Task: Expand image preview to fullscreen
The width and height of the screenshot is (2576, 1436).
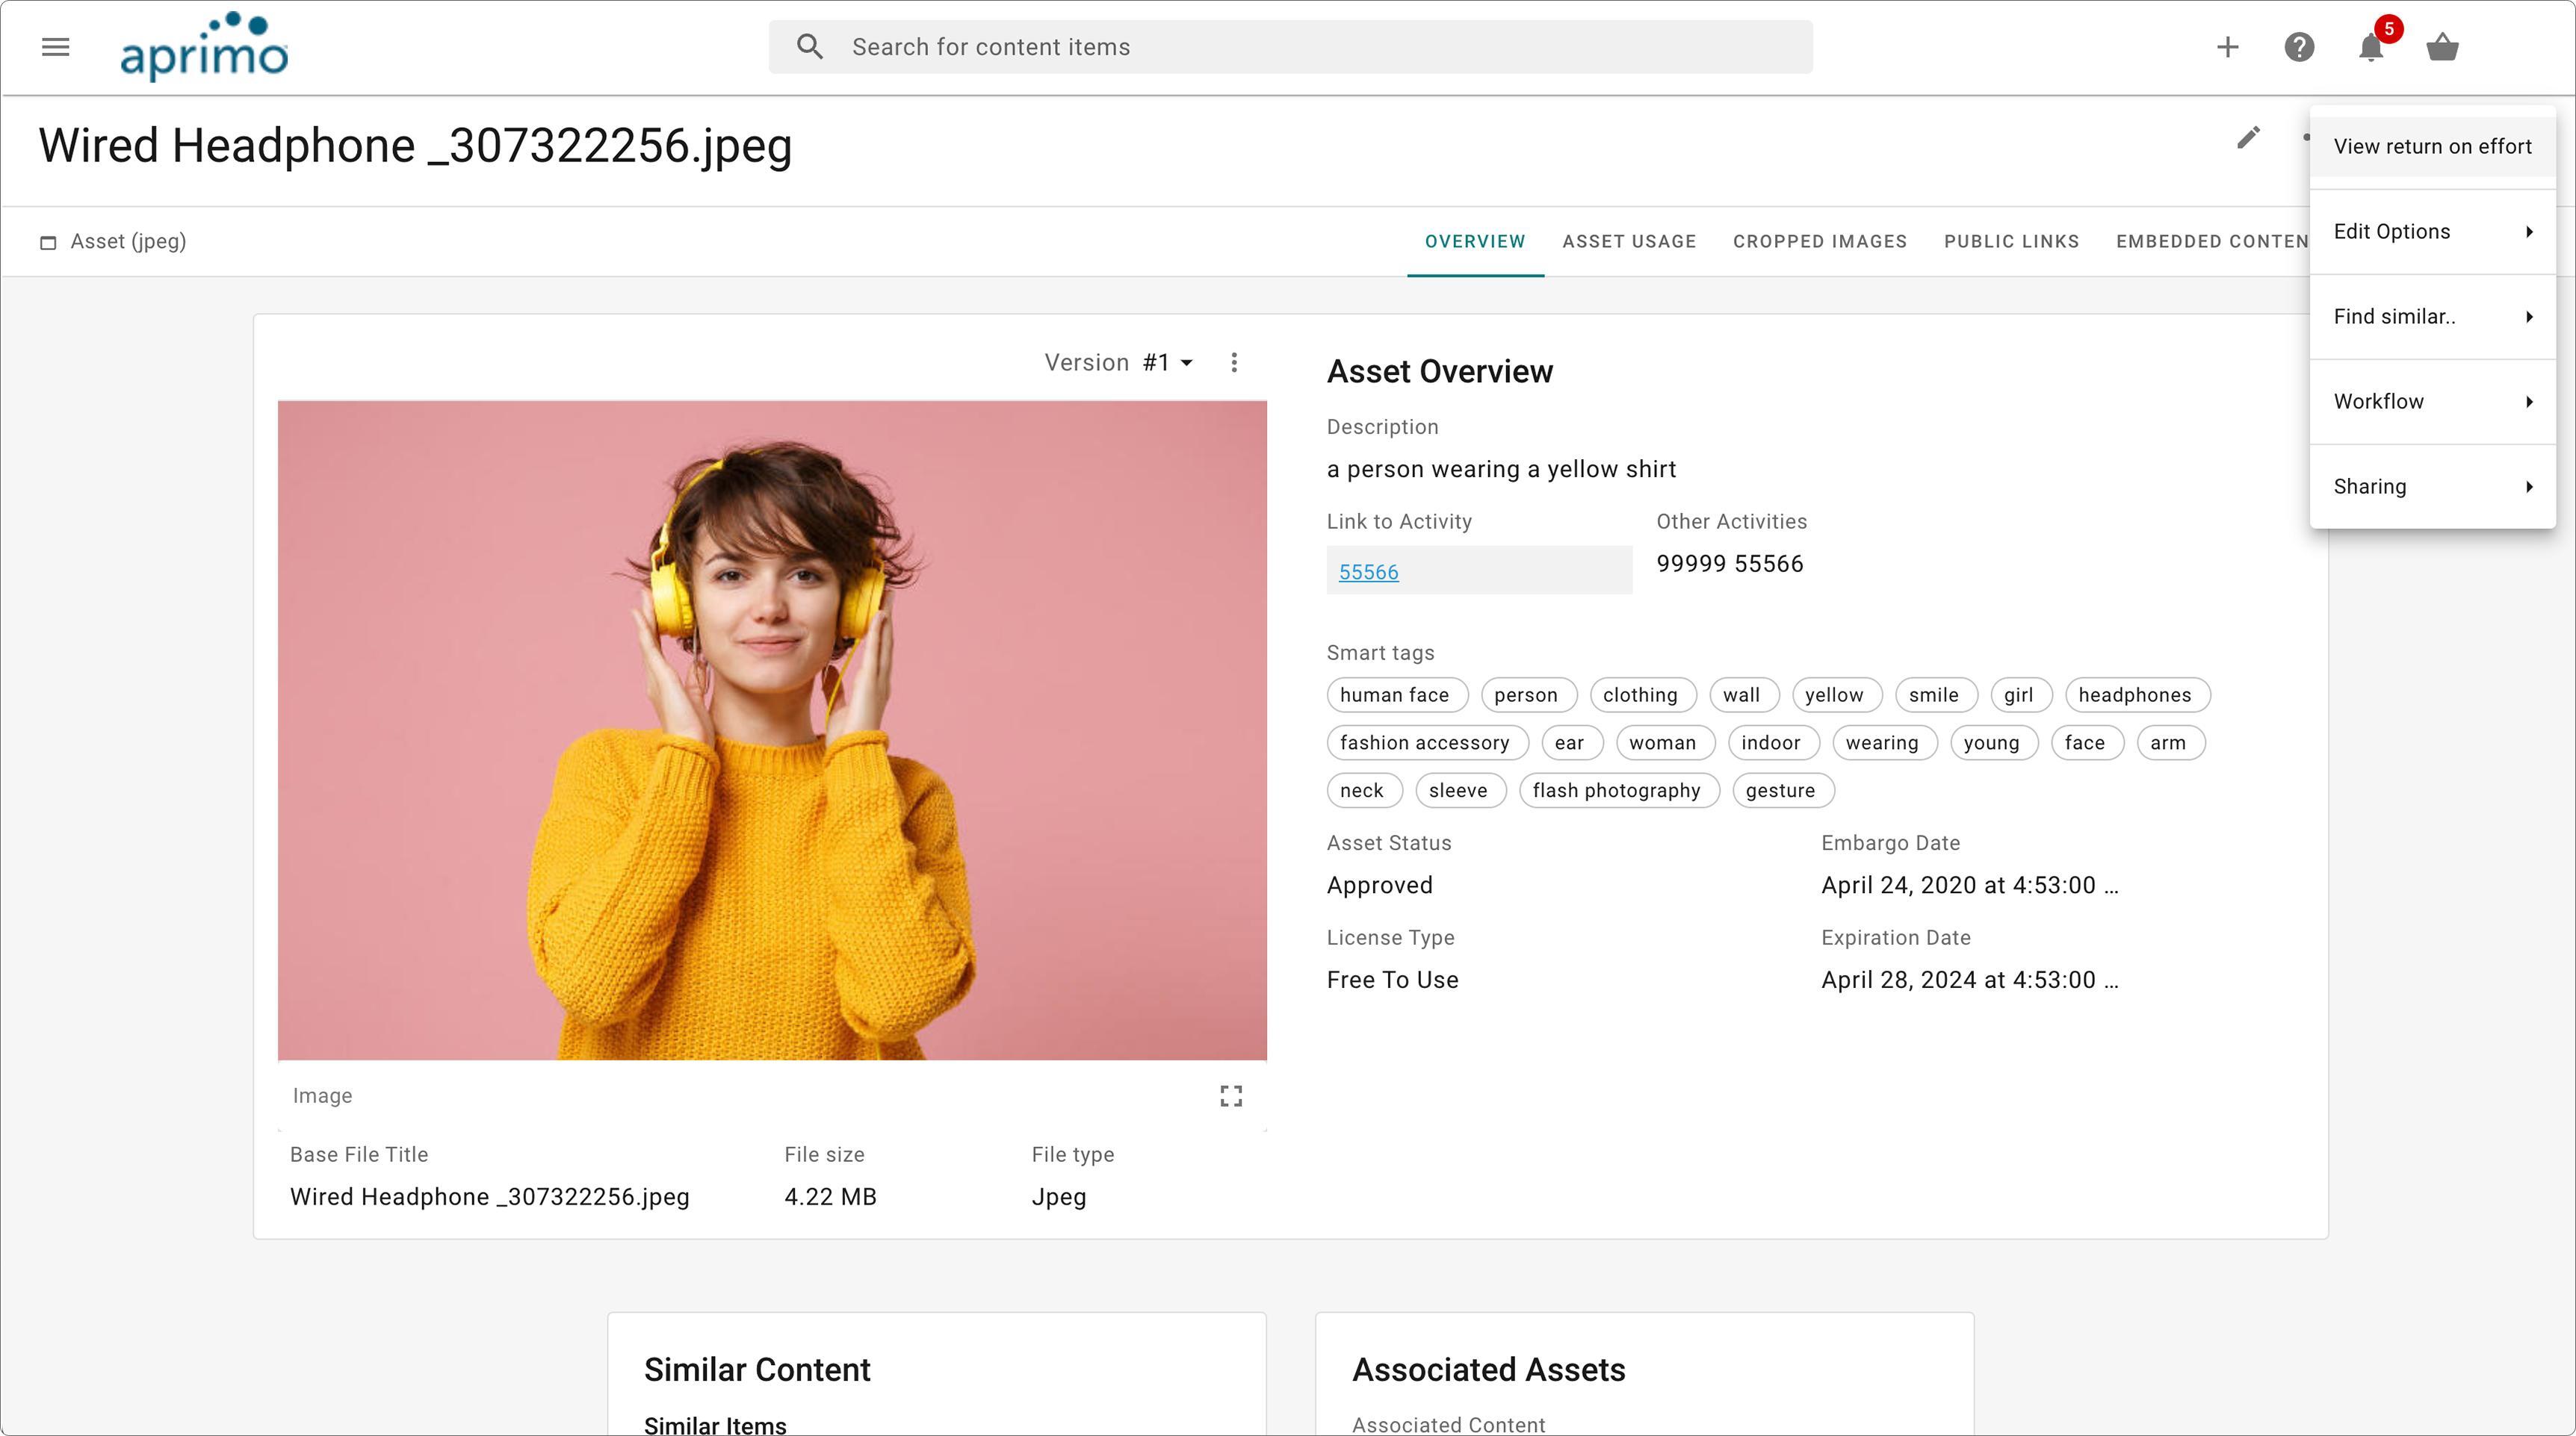Action: tap(1231, 1096)
